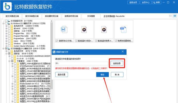The height and width of the screenshot is (103, 178).
Task: Click folder icon of ProgramData
Action: pyautogui.click(x=12, y=38)
